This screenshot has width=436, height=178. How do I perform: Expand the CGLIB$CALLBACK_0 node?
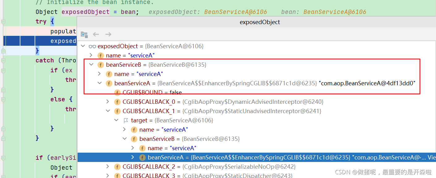(108, 102)
